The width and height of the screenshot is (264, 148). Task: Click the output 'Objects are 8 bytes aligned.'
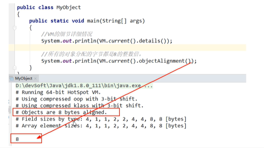click(x=61, y=112)
